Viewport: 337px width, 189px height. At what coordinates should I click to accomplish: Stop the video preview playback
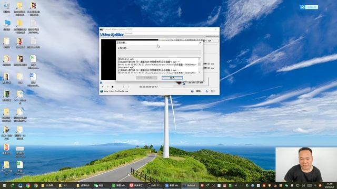click(x=112, y=87)
